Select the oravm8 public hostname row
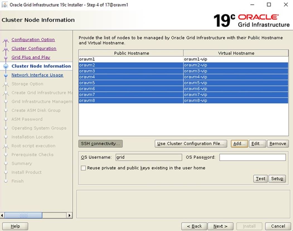293x231 pixels. tap(131, 100)
